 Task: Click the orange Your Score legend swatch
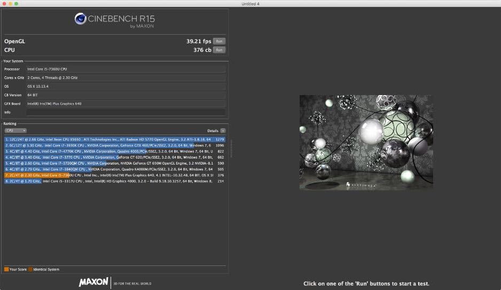pyautogui.click(x=6, y=269)
